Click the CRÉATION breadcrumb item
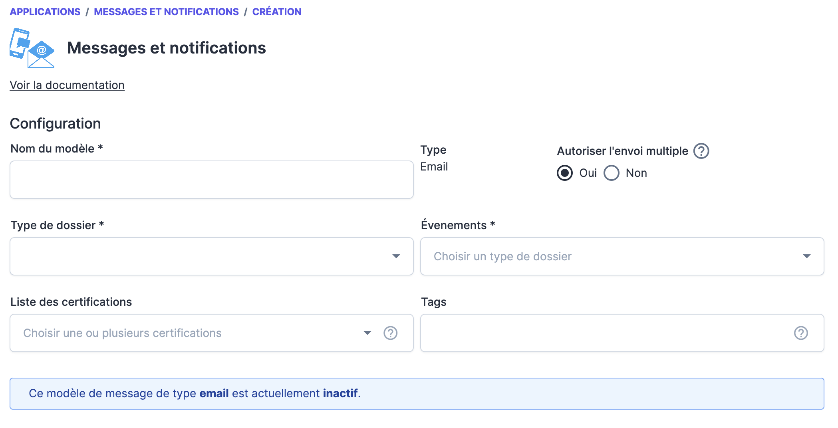This screenshot has width=838, height=428. click(x=276, y=12)
